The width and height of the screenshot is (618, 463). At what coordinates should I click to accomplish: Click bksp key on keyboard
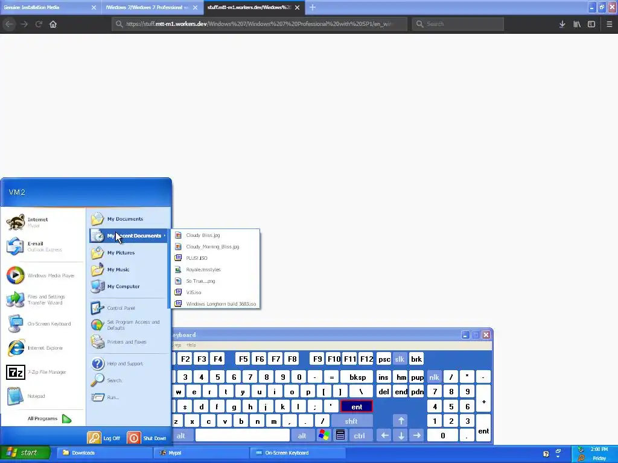click(357, 377)
